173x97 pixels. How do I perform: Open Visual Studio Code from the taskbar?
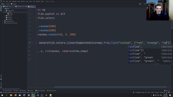[x=38, y=95]
